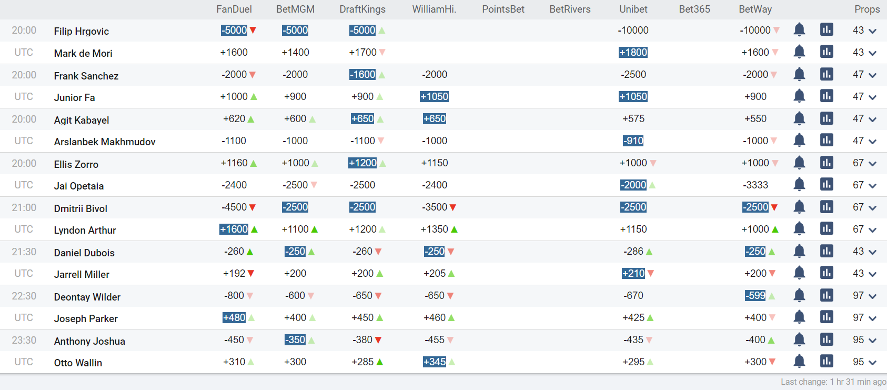This screenshot has width=887, height=390.
Task: Open odds chart for Joseph Parker
Action: (x=826, y=317)
